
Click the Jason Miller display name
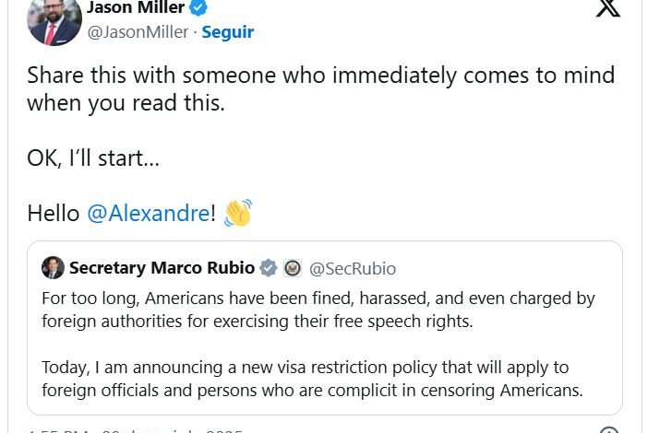(136, 7)
